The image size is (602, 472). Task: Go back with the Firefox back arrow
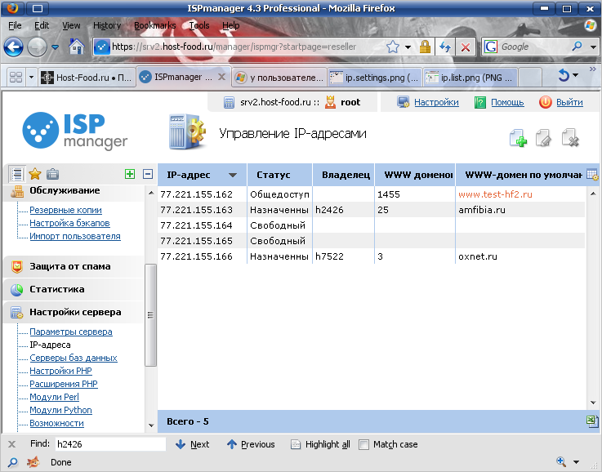click(13, 47)
